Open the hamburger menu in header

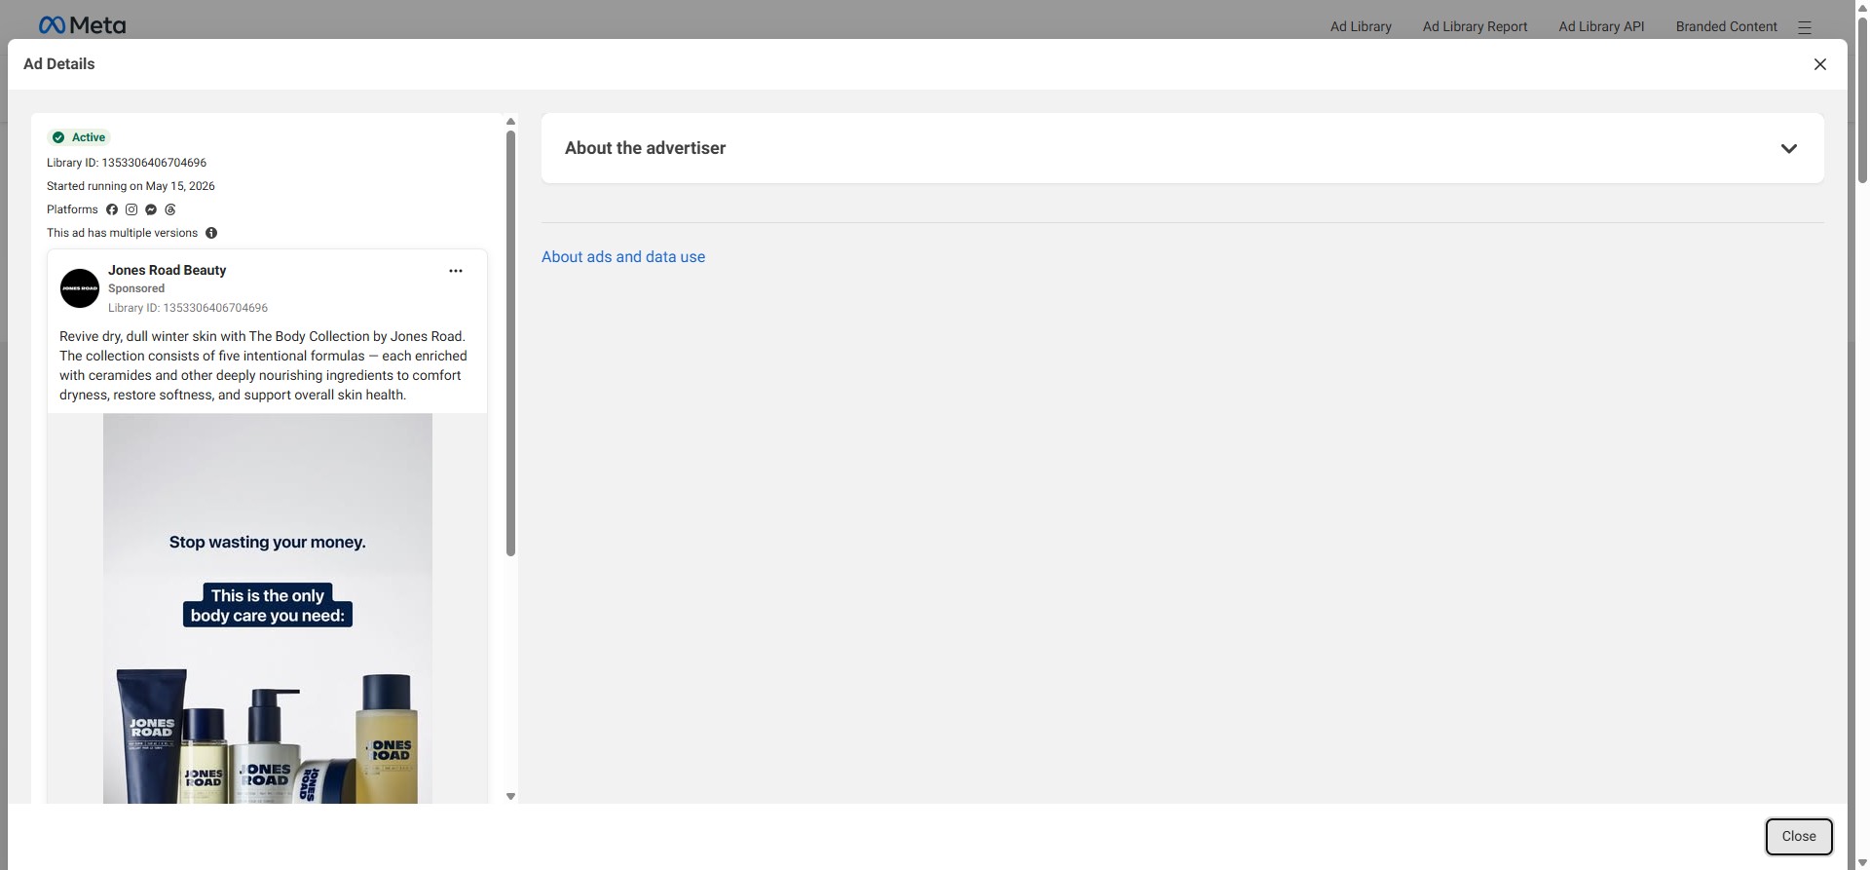coord(1805,27)
